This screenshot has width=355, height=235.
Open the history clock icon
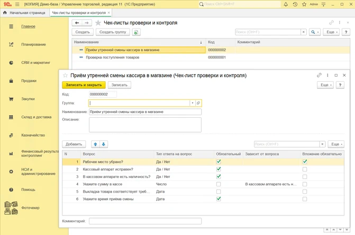coord(295,4)
